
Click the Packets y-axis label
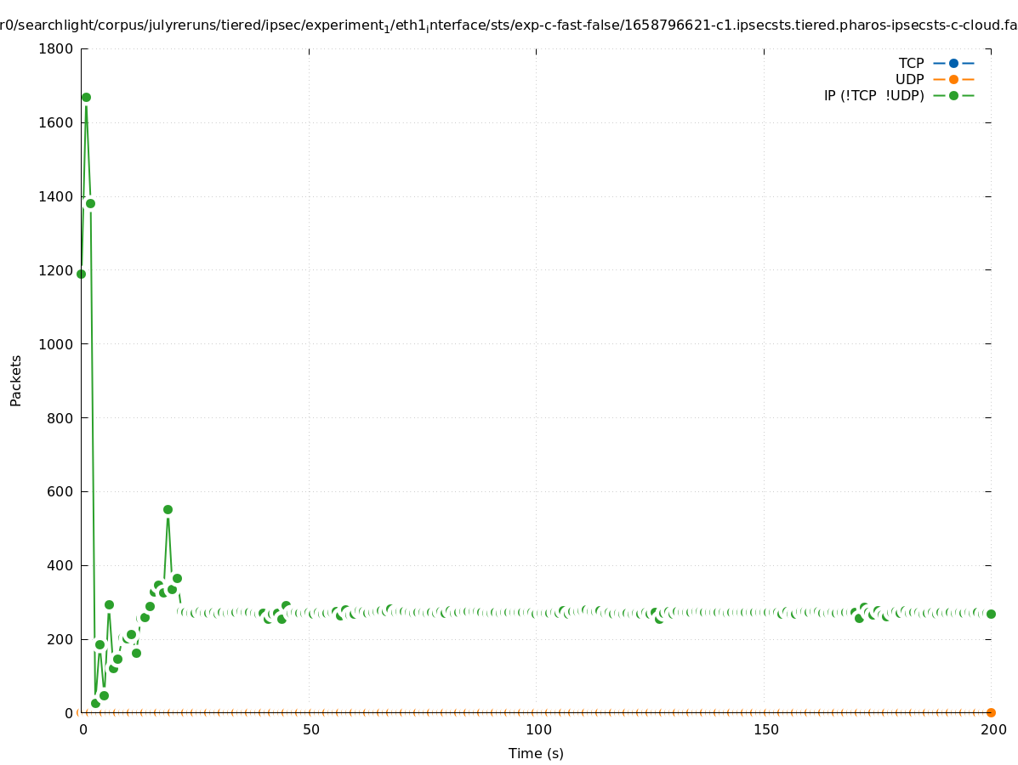click(x=15, y=381)
